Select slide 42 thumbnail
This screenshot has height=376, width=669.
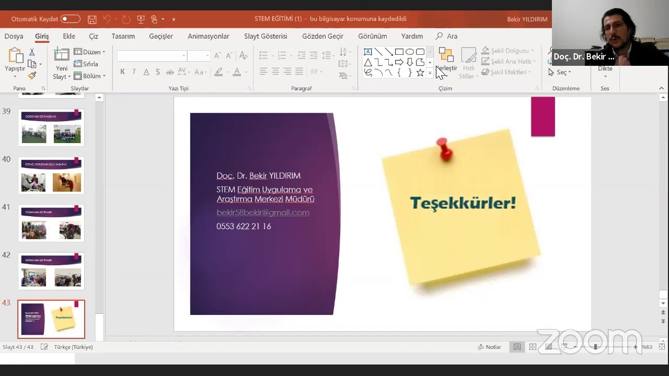(x=51, y=271)
